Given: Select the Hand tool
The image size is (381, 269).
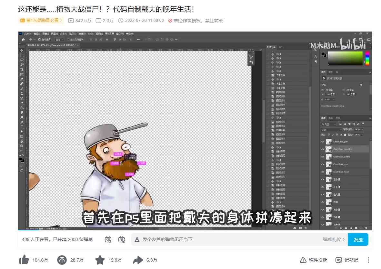Looking at the screenshot, I should pos(22,141).
